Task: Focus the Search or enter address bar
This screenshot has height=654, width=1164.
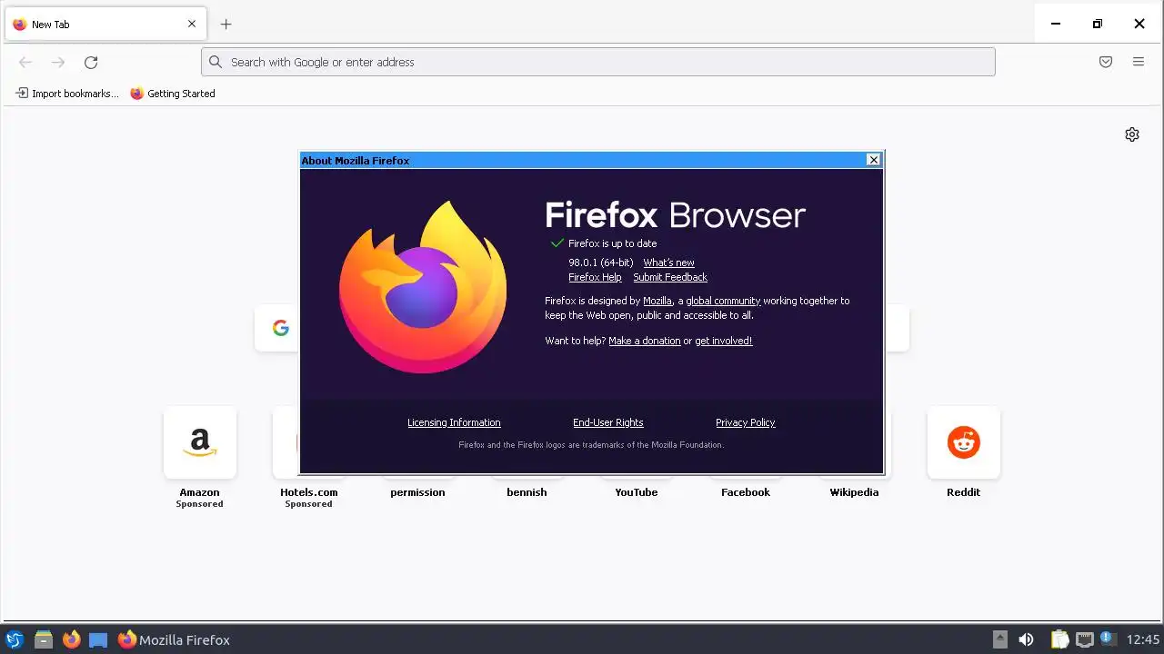Action: pyautogui.click(x=598, y=62)
